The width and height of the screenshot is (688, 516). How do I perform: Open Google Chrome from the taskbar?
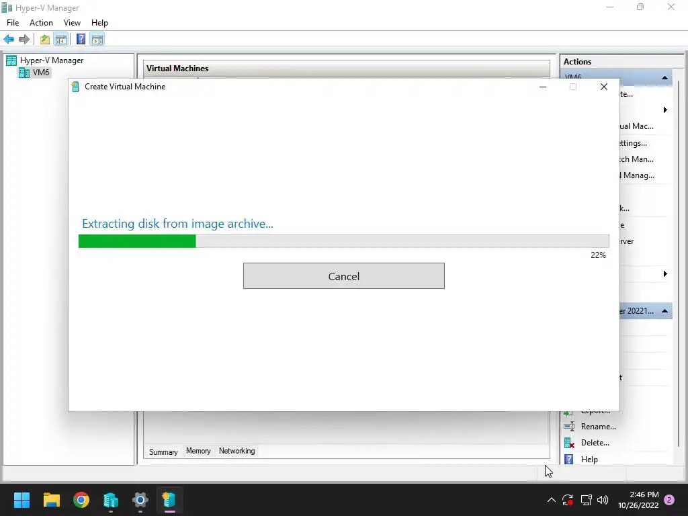click(x=81, y=500)
